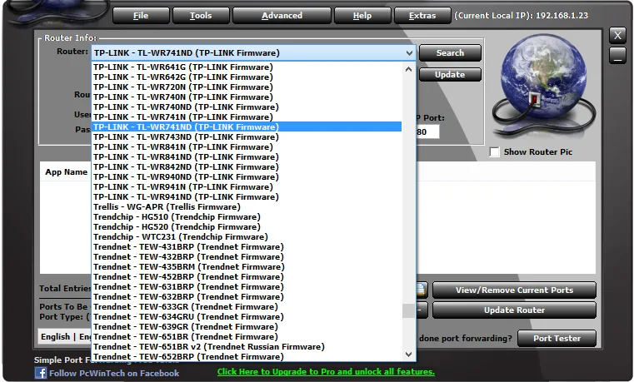Select TP-LINK - TL-WR741N entry
This screenshot has height=382, width=634.
247,117
